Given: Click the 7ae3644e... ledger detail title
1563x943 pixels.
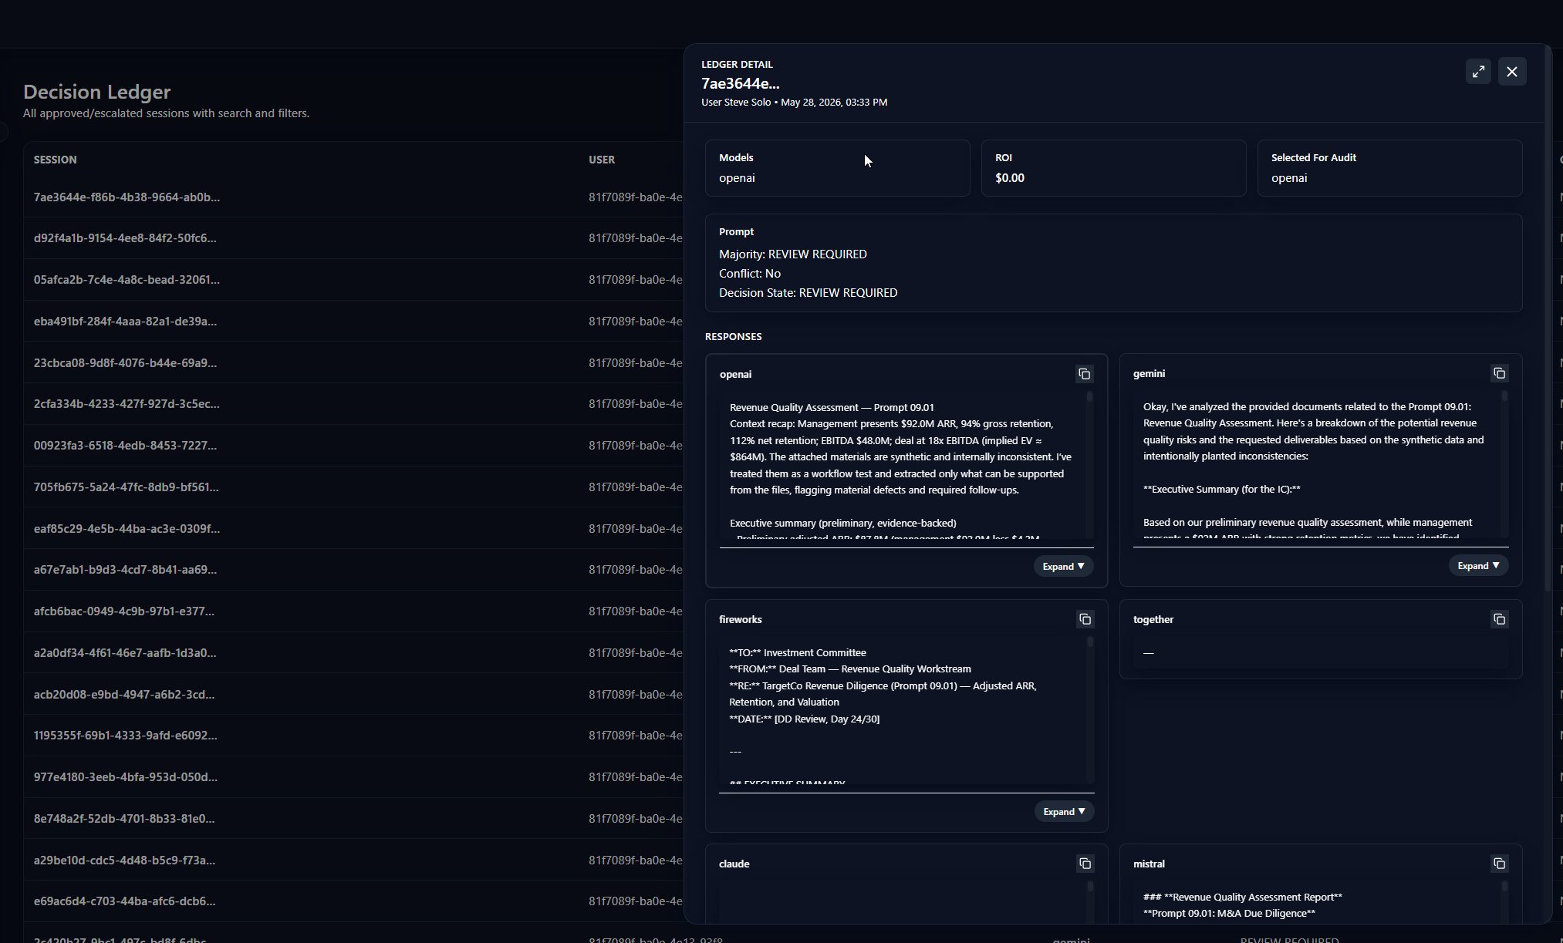Looking at the screenshot, I should pos(740,83).
